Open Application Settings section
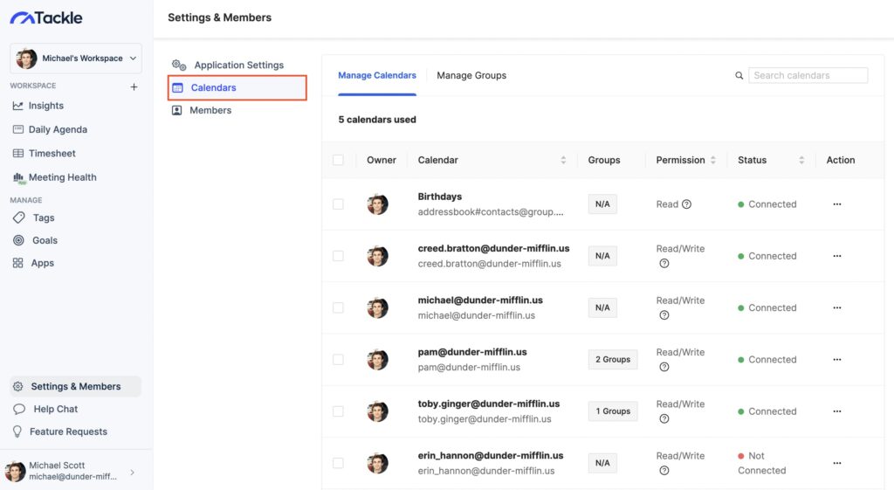The image size is (894, 490). coord(237,65)
